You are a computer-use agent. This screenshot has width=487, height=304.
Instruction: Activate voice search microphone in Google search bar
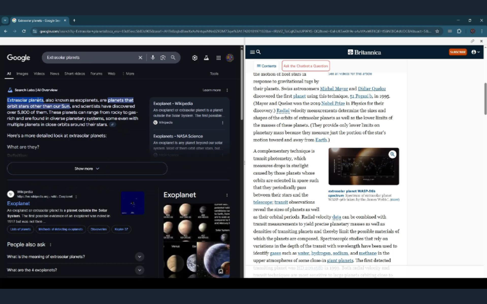point(152,57)
